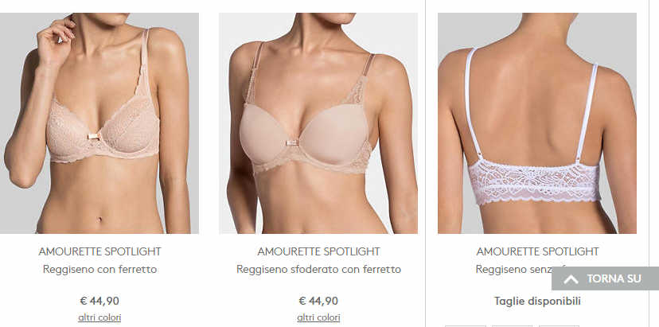The image size is (659, 327).
Task: Click the € 44,90 price of Reggiseno con ferretto
Action: pyautogui.click(x=99, y=301)
